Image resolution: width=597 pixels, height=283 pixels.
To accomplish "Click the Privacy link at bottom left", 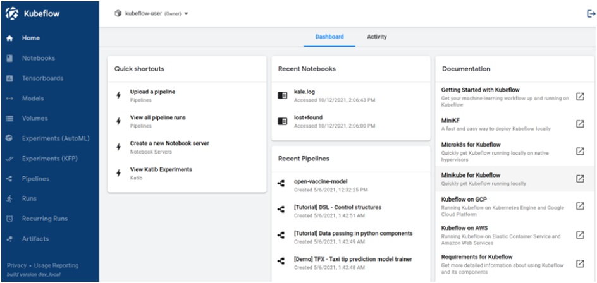I will point(16,265).
